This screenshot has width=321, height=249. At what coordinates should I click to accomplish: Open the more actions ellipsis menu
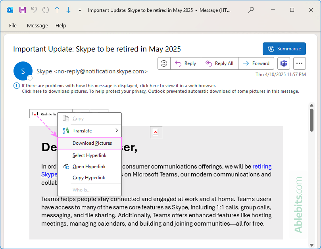pyautogui.click(x=300, y=63)
